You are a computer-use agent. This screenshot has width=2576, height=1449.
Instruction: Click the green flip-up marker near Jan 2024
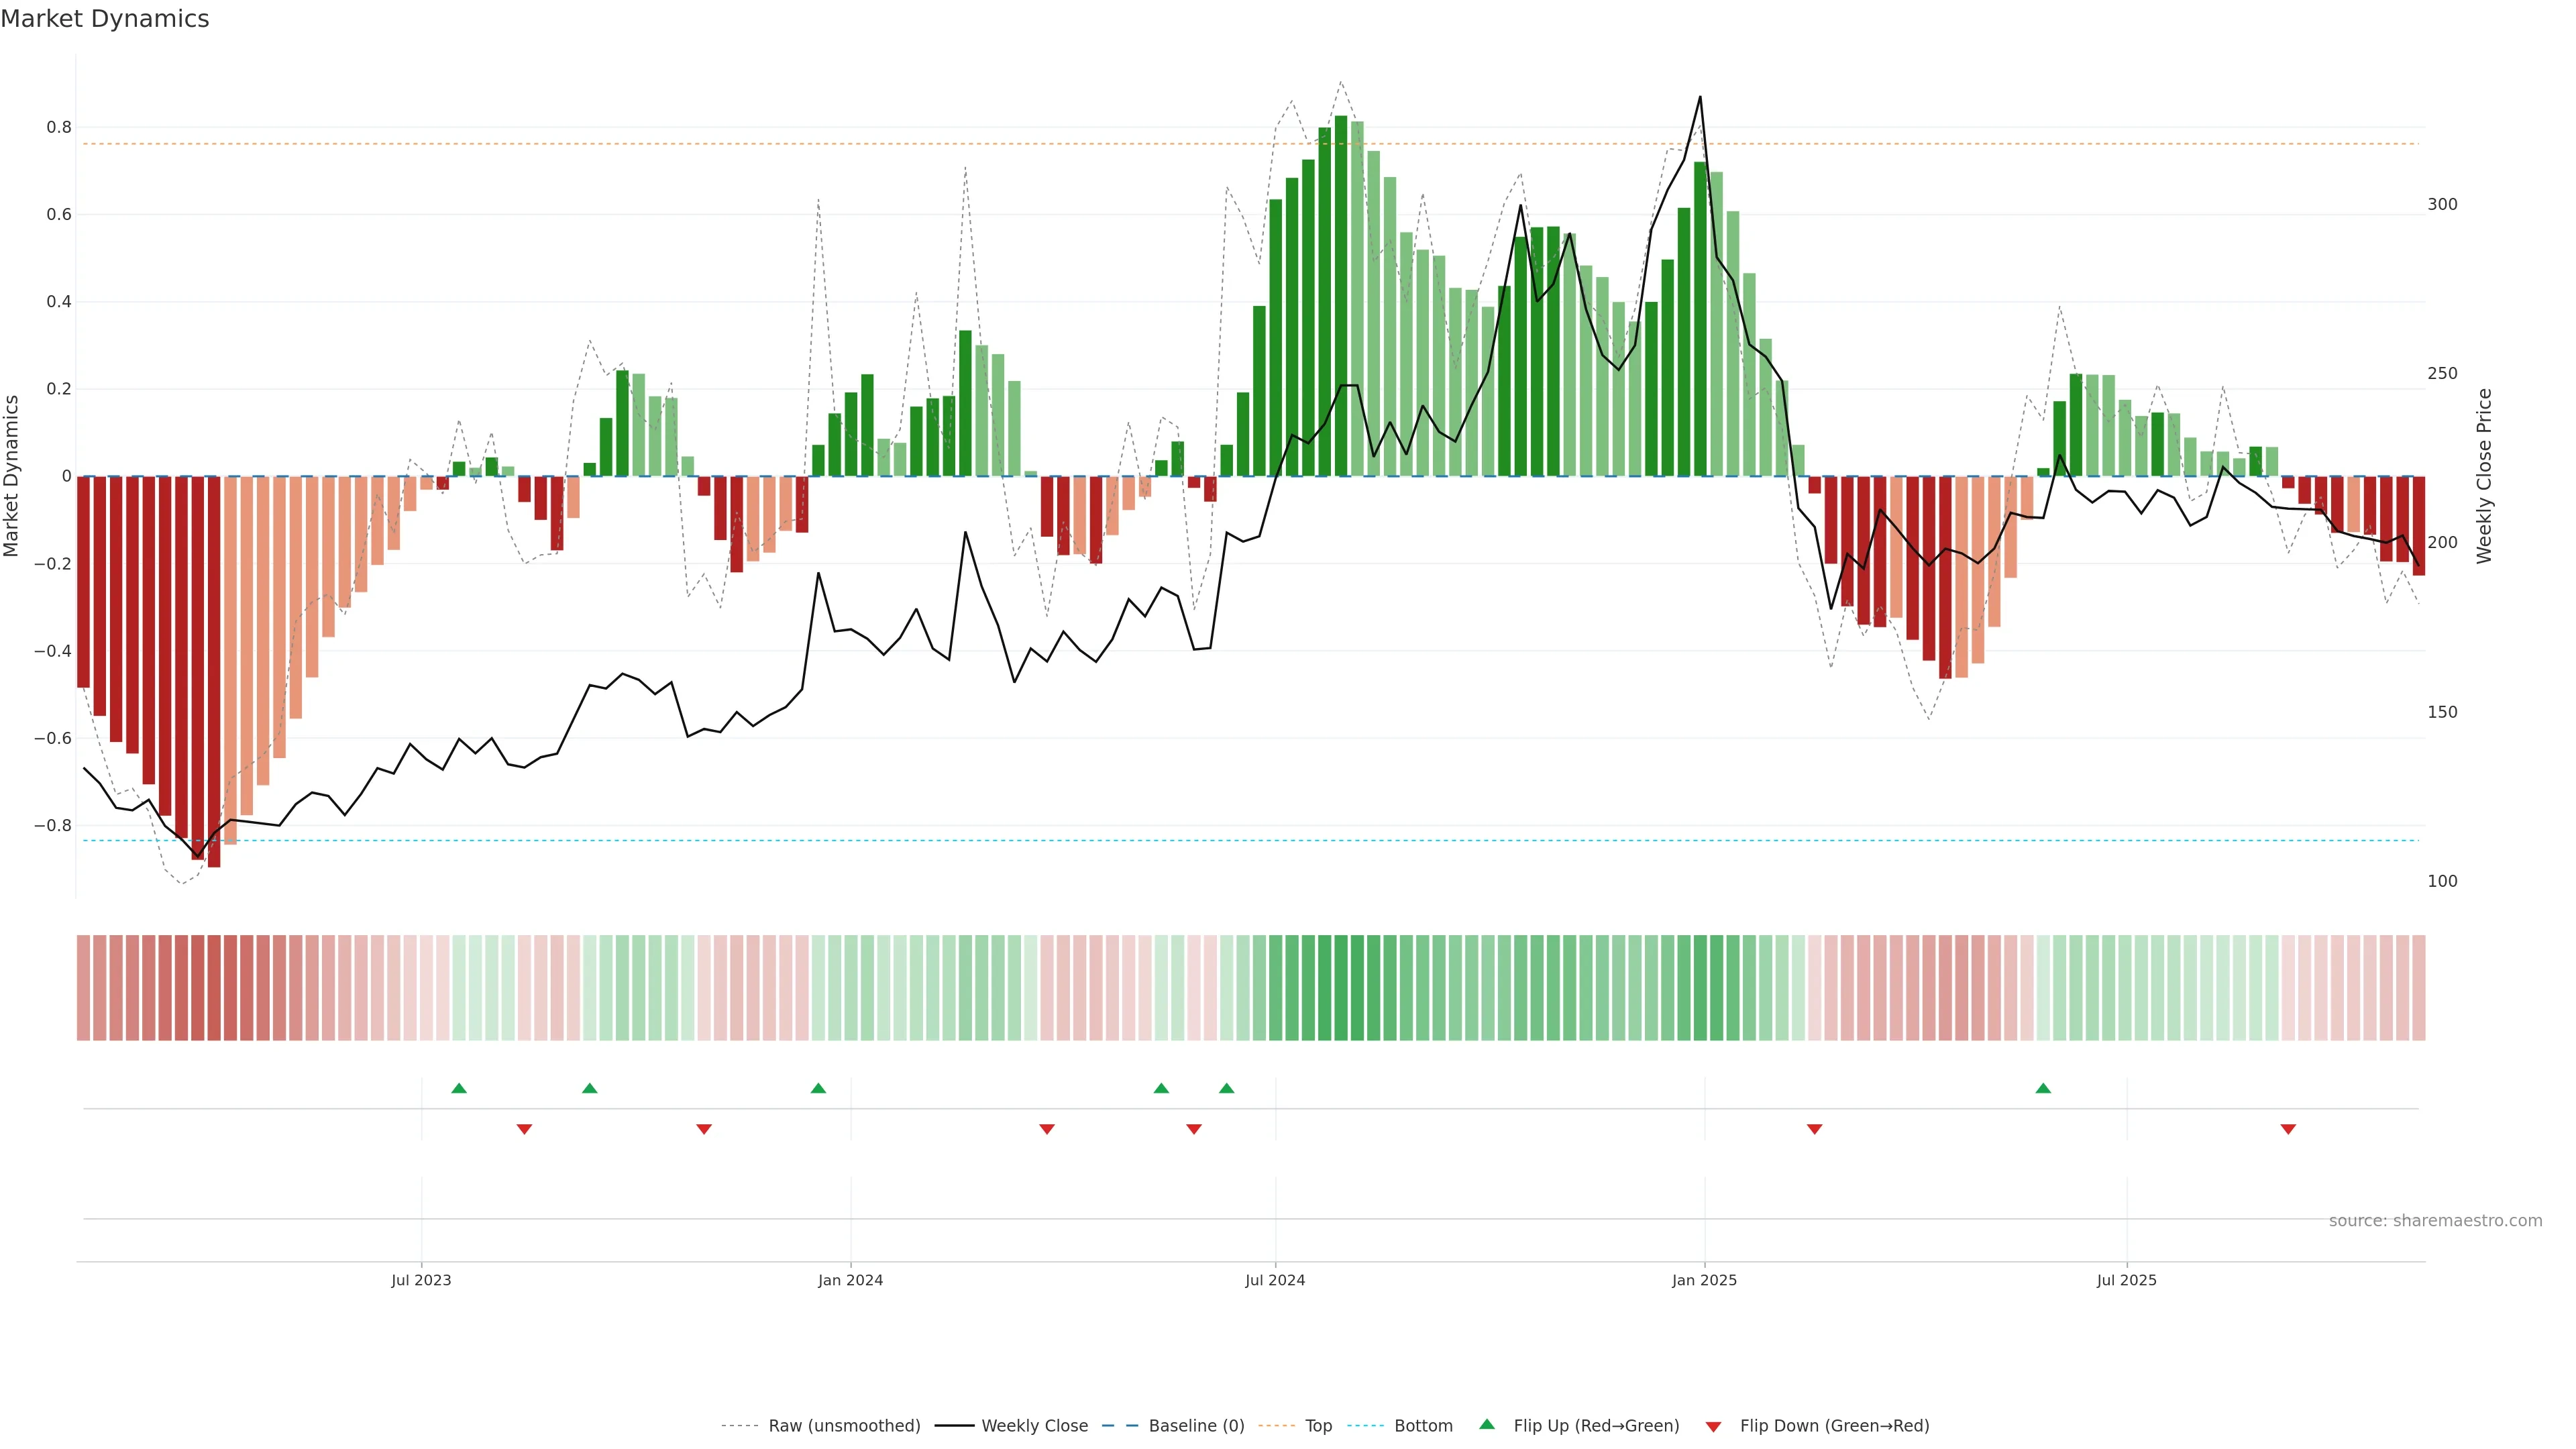coord(818,1088)
